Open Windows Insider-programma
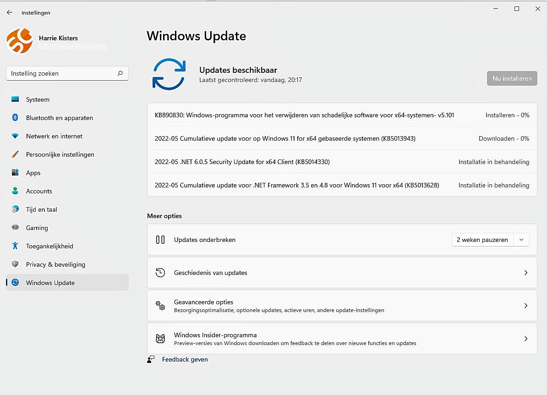The image size is (547, 395). [342, 339]
